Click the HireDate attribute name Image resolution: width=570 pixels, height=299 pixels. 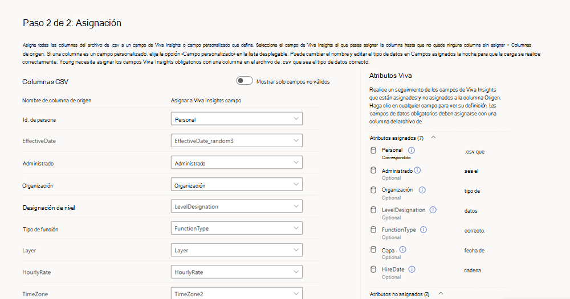click(x=393, y=269)
